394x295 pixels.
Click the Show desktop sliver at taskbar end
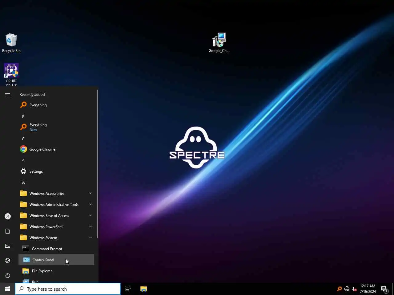[393, 289]
